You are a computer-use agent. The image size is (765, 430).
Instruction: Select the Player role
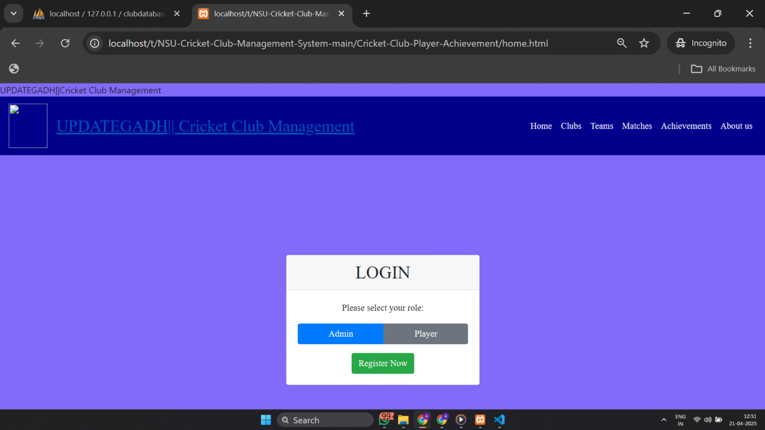[425, 334]
